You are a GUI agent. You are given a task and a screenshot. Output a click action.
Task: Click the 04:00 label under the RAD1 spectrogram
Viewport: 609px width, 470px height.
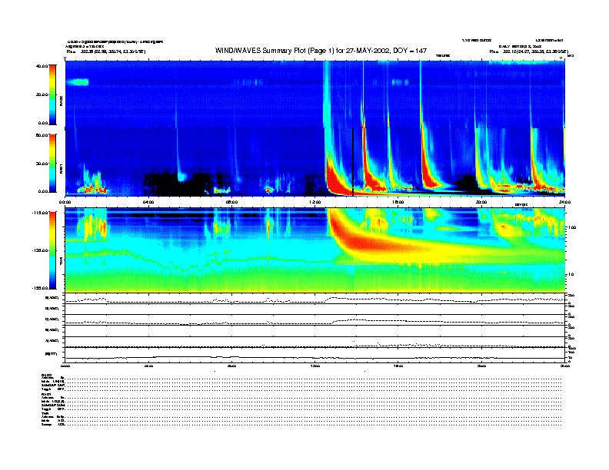click(x=148, y=202)
